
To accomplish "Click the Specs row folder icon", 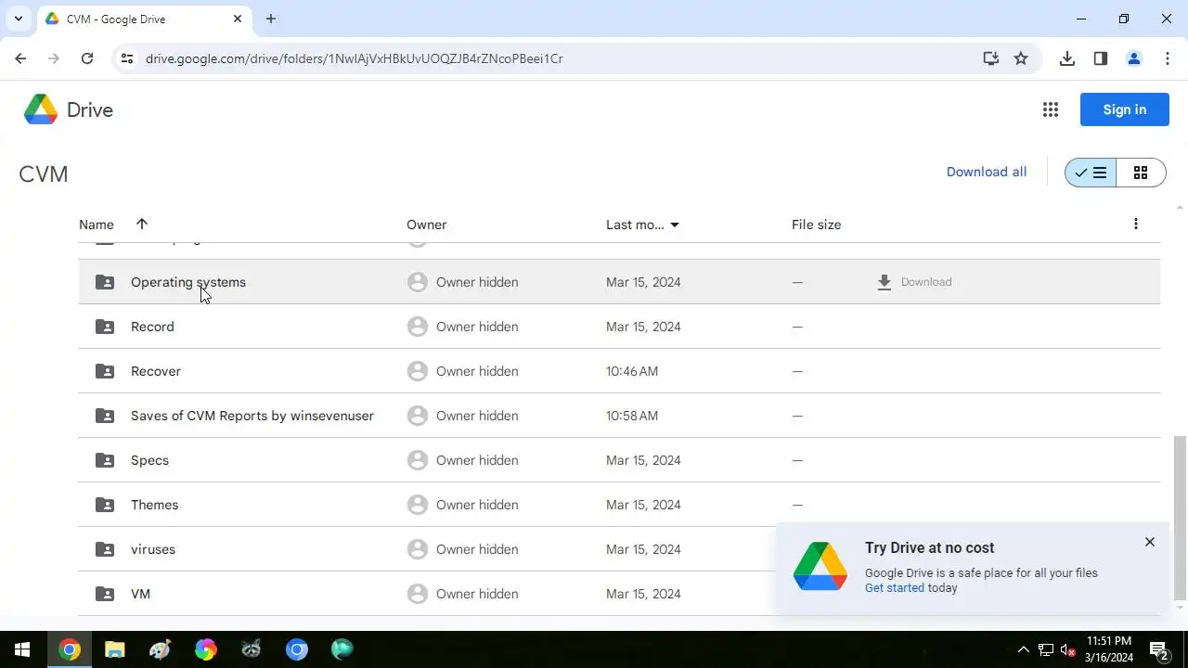I will pyautogui.click(x=105, y=460).
